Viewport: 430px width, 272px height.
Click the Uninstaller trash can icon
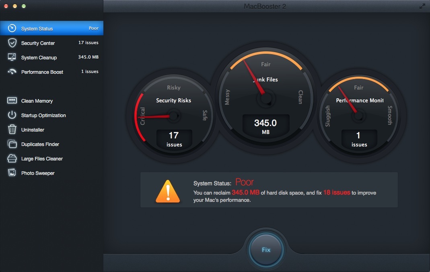coord(12,130)
